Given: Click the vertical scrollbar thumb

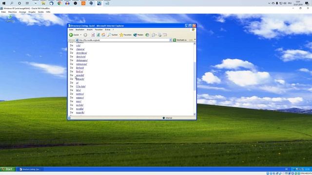Looking at the screenshot, I should click(195, 76).
